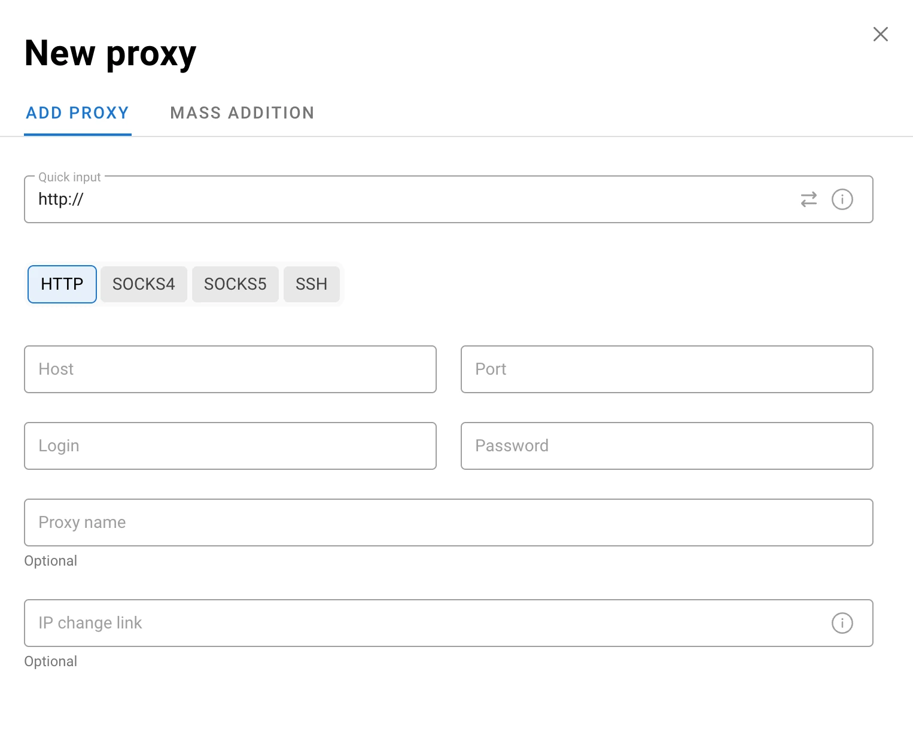The height and width of the screenshot is (729, 913).
Task: Open the Quick input info icon
Action: [x=842, y=199]
